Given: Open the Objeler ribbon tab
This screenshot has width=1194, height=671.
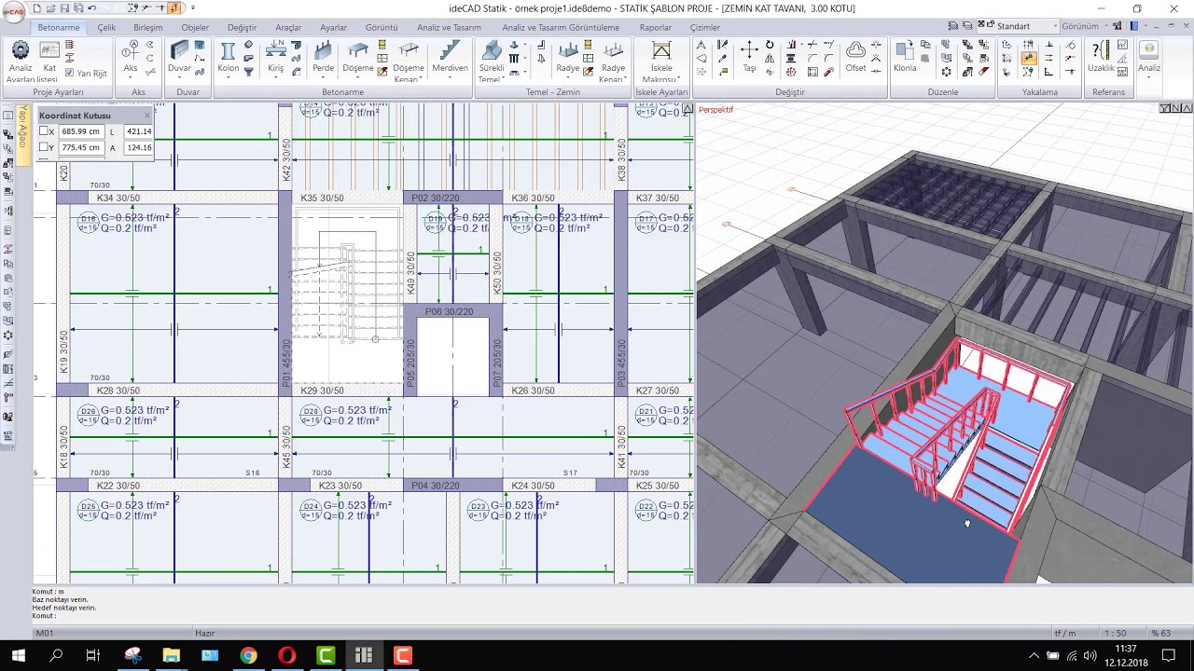Looking at the screenshot, I should (195, 27).
